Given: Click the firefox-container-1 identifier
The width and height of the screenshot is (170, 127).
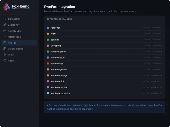Looking at the screenshot, I should click(152, 28).
